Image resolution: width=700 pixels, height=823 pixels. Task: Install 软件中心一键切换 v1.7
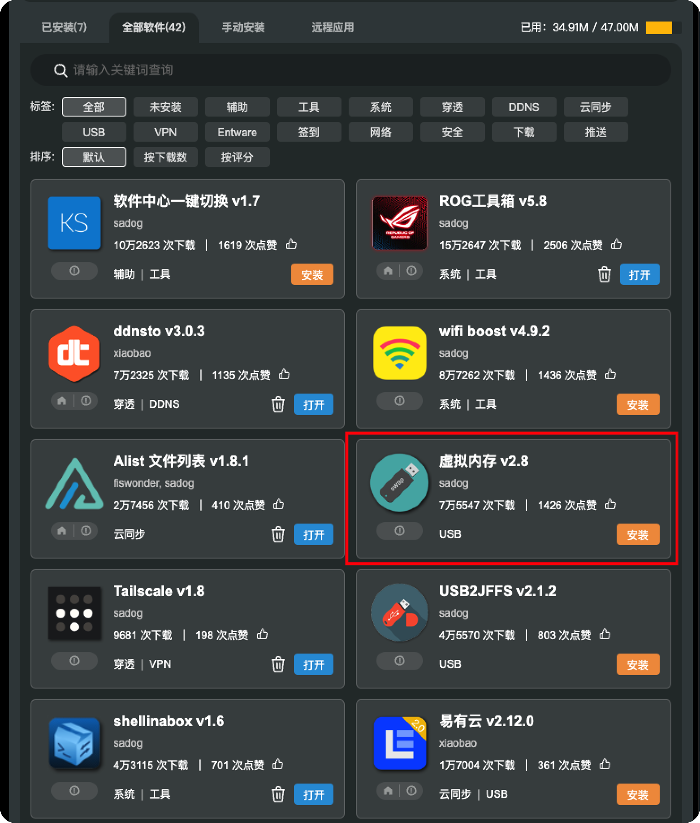[x=312, y=274]
